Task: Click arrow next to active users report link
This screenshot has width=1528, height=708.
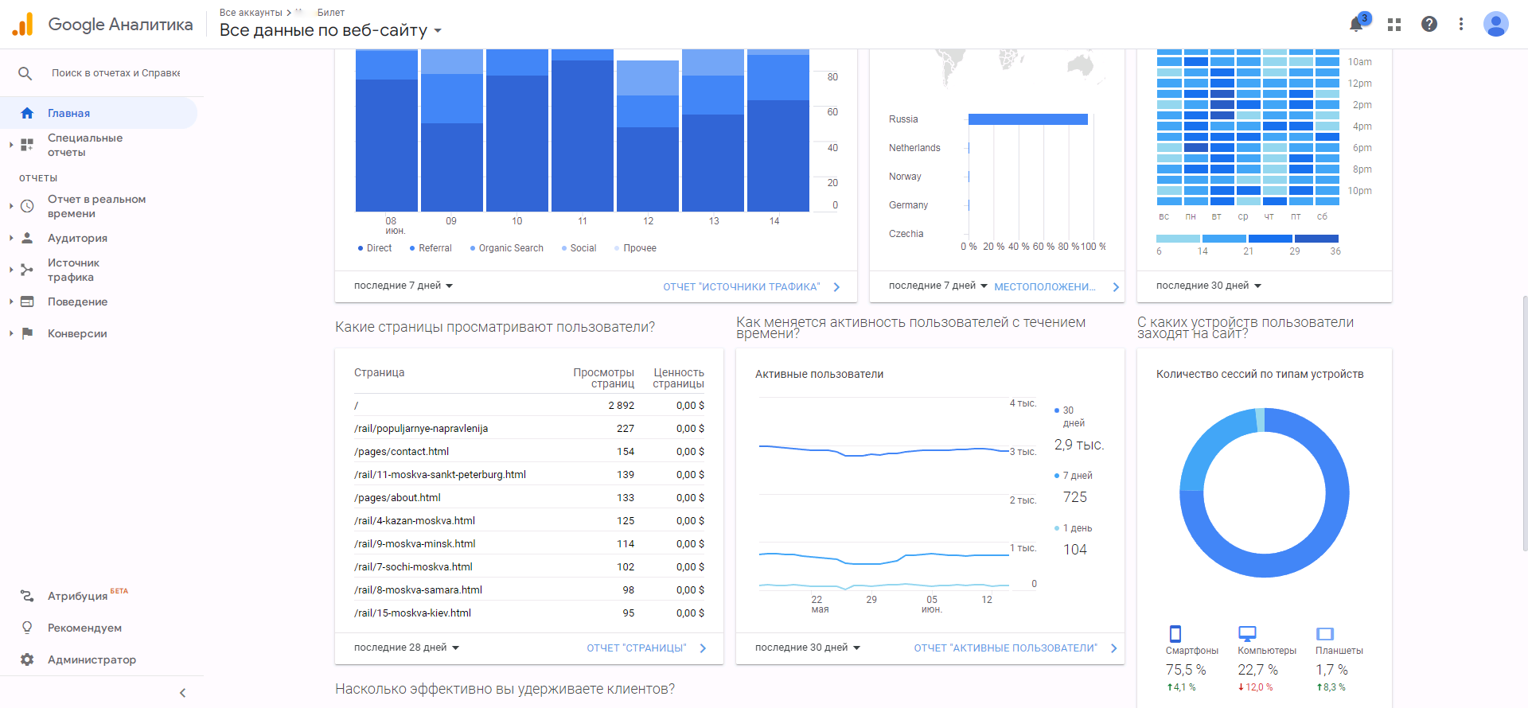Action: [1113, 648]
